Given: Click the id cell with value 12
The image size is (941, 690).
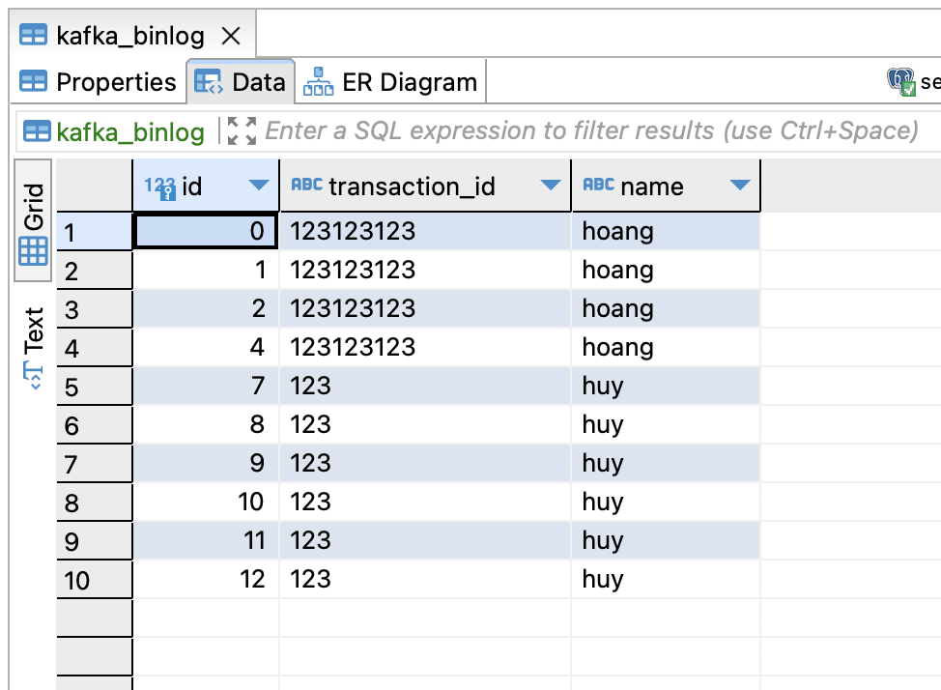Looking at the screenshot, I should [206, 579].
